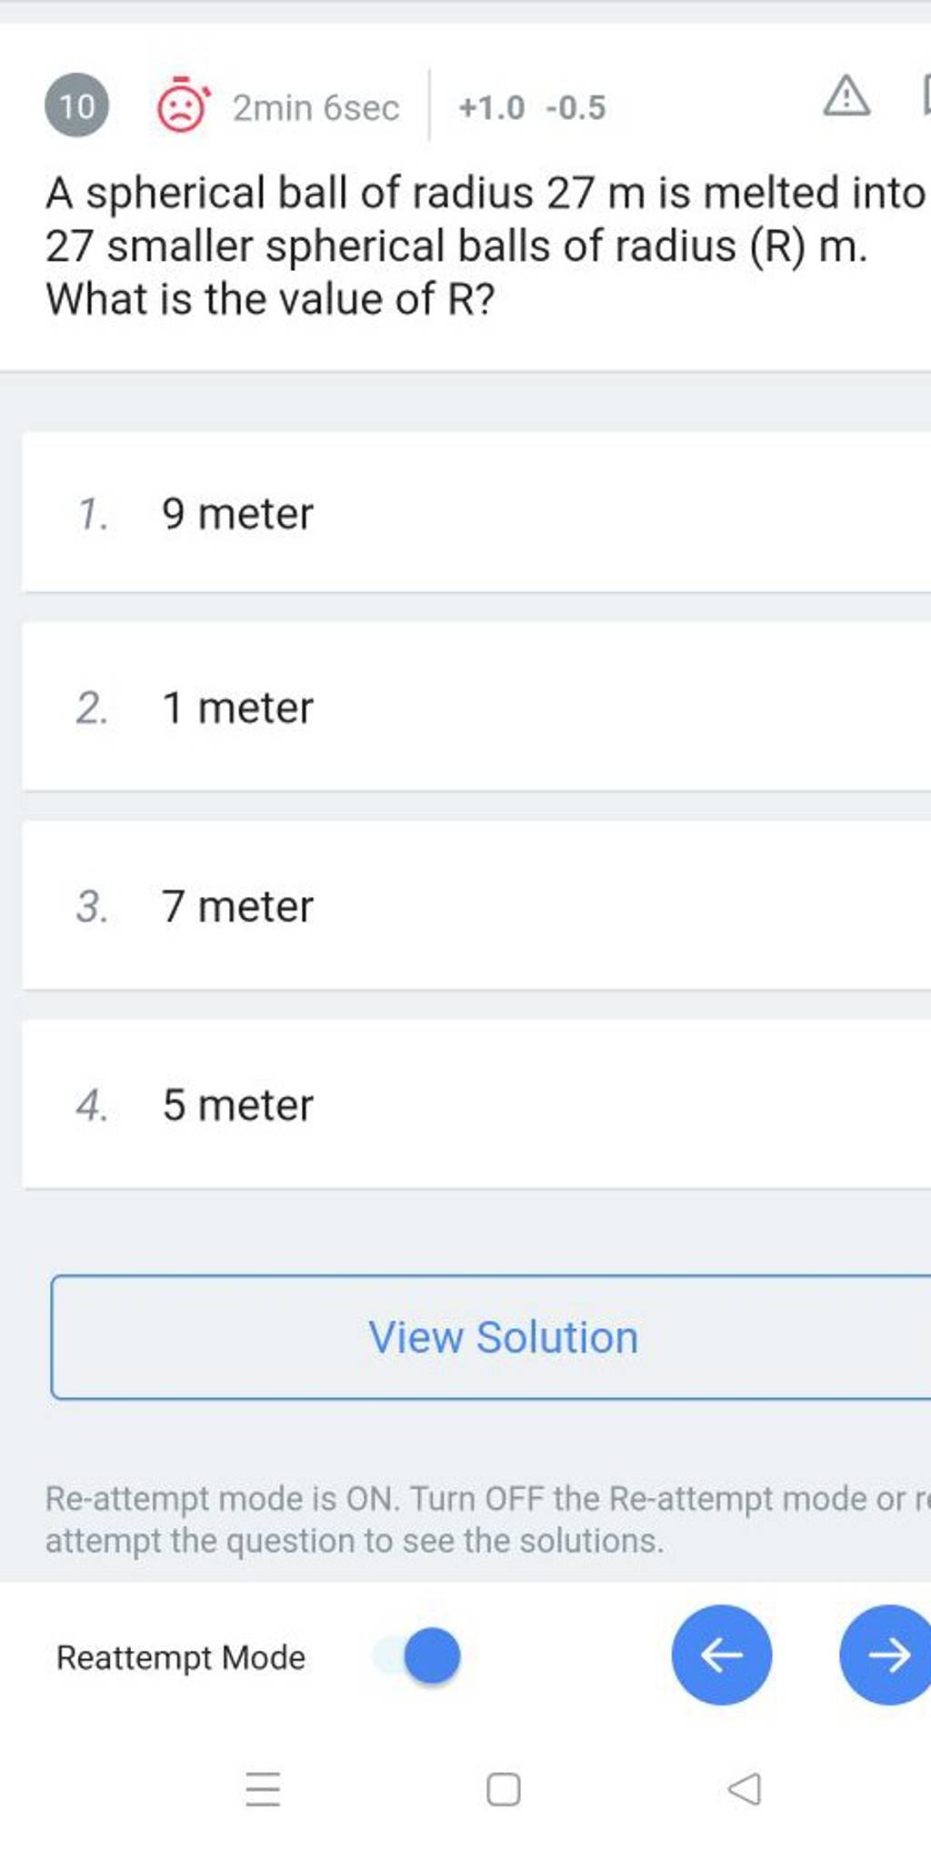The height and width of the screenshot is (1851, 931).
Task: Go to previous question with left arrow
Action: click(721, 1655)
